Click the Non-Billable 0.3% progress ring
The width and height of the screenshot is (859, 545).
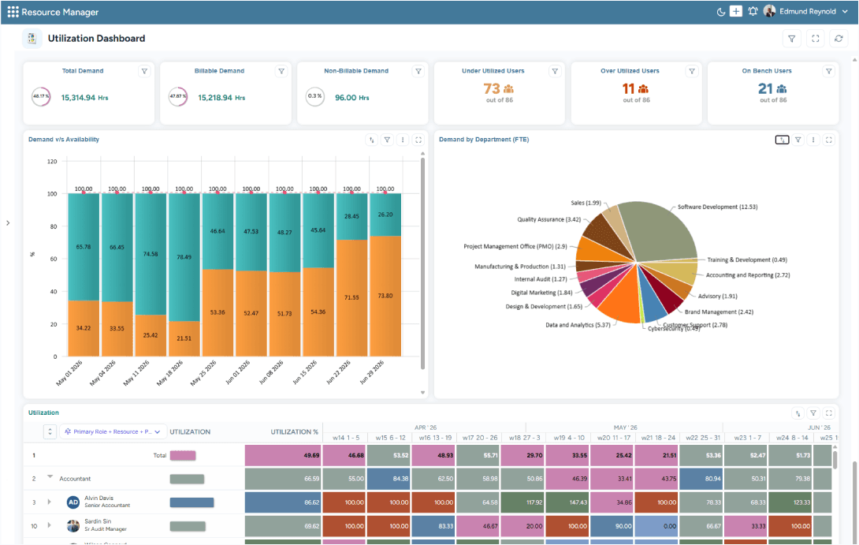(315, 96)
